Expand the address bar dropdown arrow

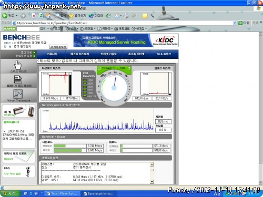click(x=235, y=23)
